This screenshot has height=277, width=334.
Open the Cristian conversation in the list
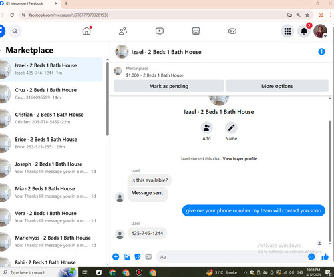click(x=51, y=118)
